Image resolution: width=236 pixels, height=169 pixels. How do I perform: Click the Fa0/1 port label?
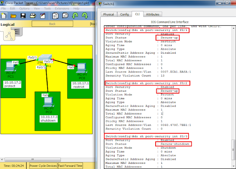pyautogui.click(x=32, y=57)
